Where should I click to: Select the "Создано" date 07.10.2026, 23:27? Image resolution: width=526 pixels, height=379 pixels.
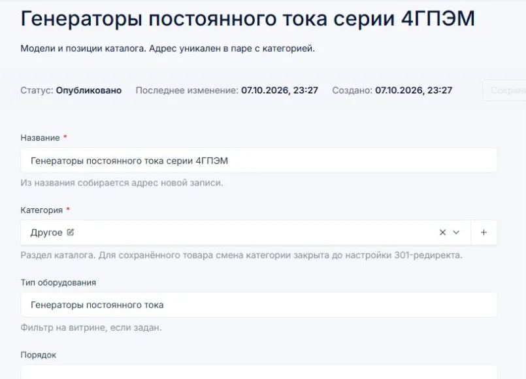414,90
